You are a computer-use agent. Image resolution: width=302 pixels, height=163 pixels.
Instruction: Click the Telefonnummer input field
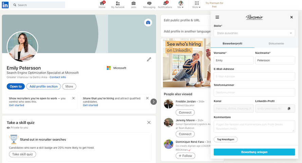pyautogui.click(x=254, y=92)
